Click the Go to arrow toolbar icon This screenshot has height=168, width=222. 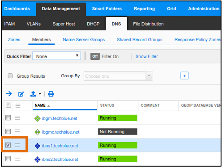click(9, 94)
